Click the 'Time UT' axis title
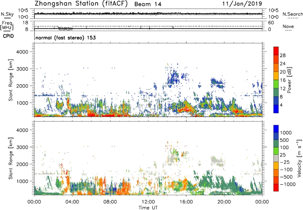This screenshot has width=303, height=210. pos(148,208)
